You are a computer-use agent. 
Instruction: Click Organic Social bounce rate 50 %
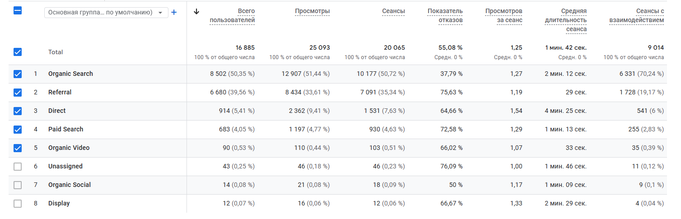tap(455, 185)
